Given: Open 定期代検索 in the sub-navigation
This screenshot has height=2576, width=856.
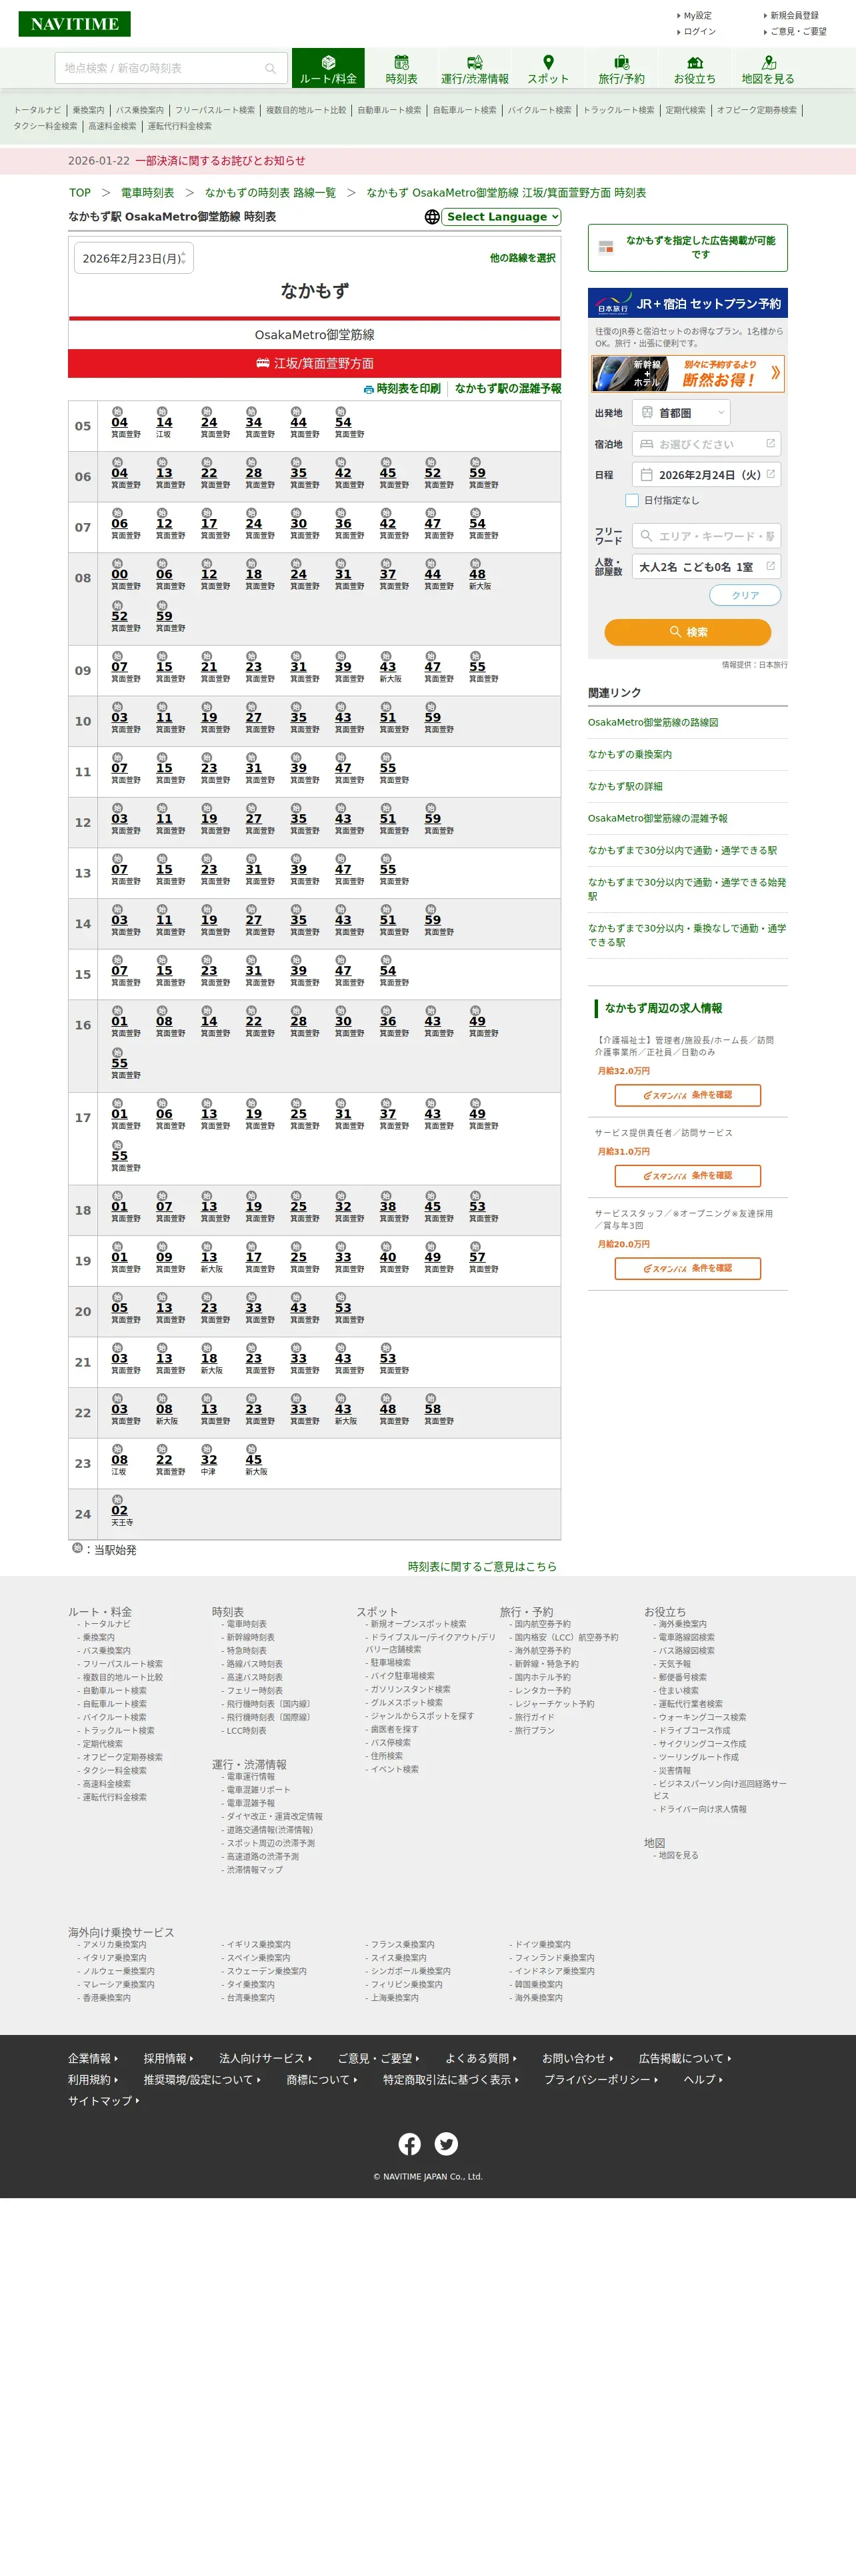Looking at the screenshot, I should coord(685,111).
